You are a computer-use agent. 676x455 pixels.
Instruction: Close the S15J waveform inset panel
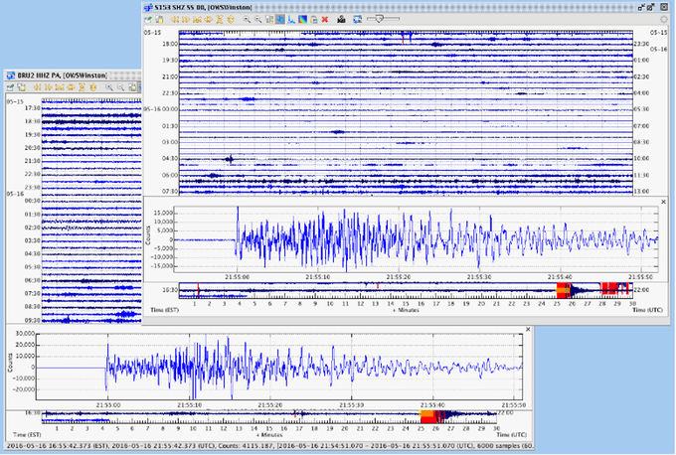coord(663,202)
